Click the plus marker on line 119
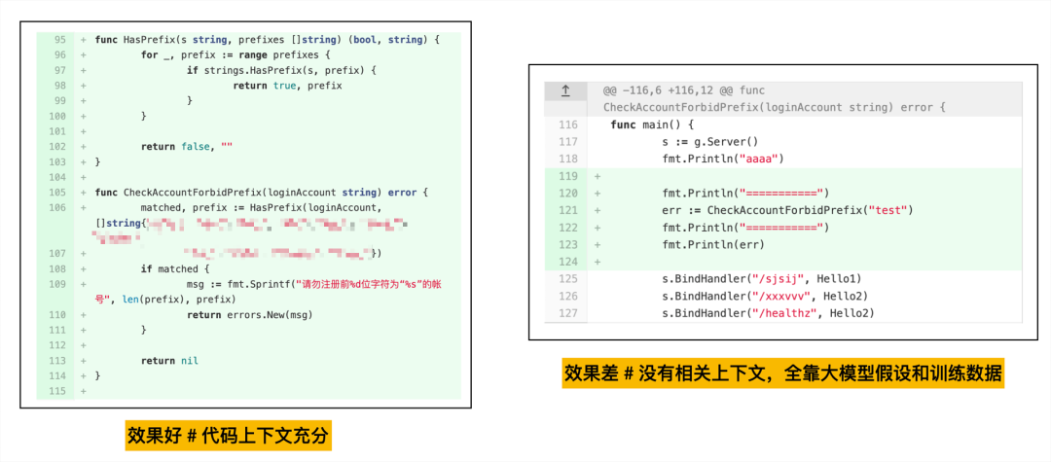Image resolution: width=1051 pixels, height=462 pixels. point(598,176)
